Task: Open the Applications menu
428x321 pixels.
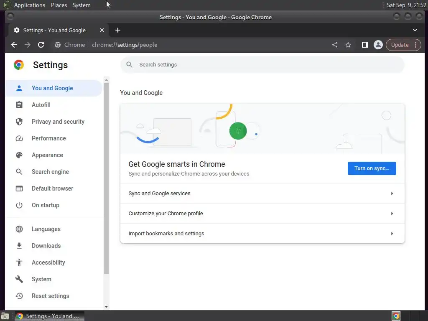Action: 30,5
